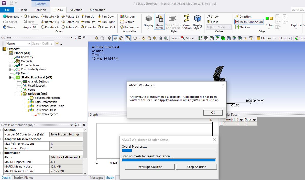Viewport: 305px width, 180px height.
Task: Pin the Outline panel
Action: click(76, 37)
